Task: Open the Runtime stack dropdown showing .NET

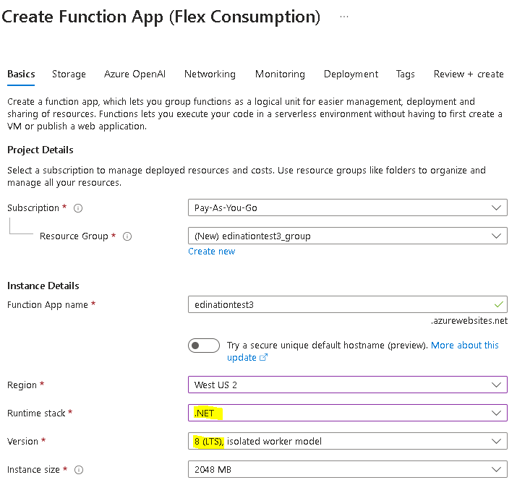Action: pyautogui.click(x=348, y=413)
